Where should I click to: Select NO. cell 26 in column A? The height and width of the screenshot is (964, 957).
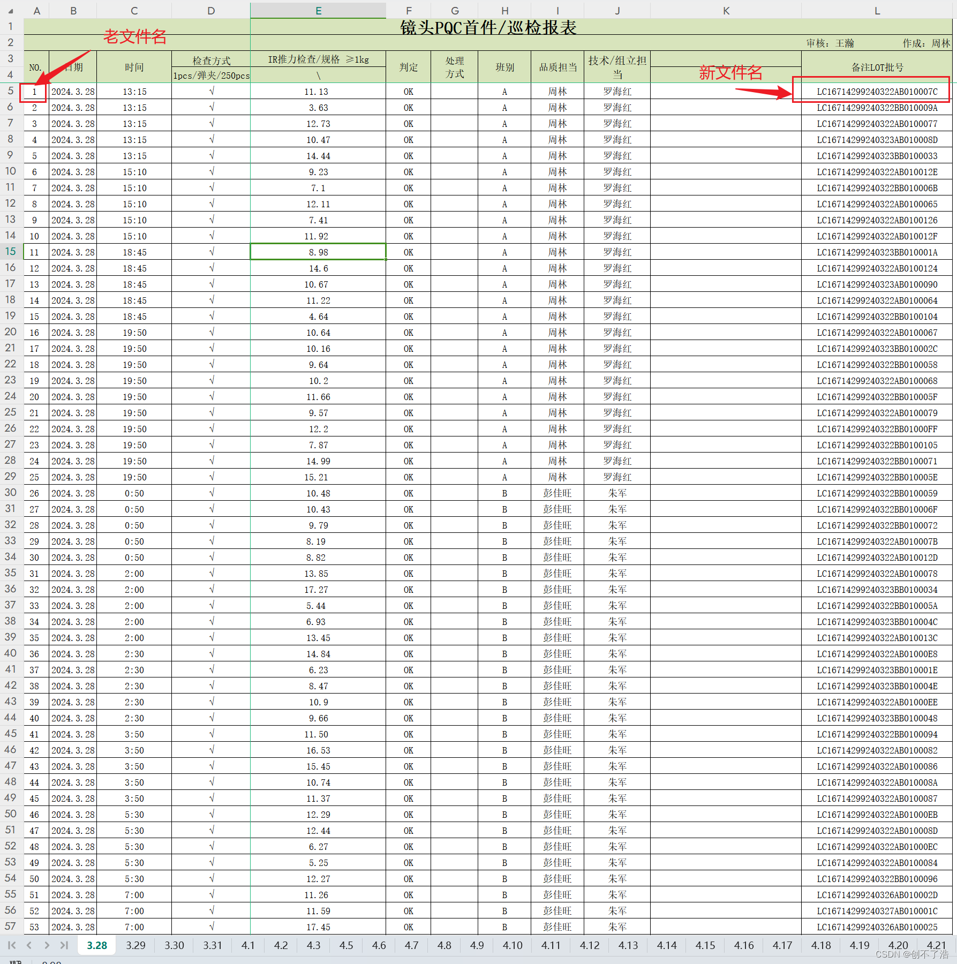pyautogui.click(x=36, y=493)
